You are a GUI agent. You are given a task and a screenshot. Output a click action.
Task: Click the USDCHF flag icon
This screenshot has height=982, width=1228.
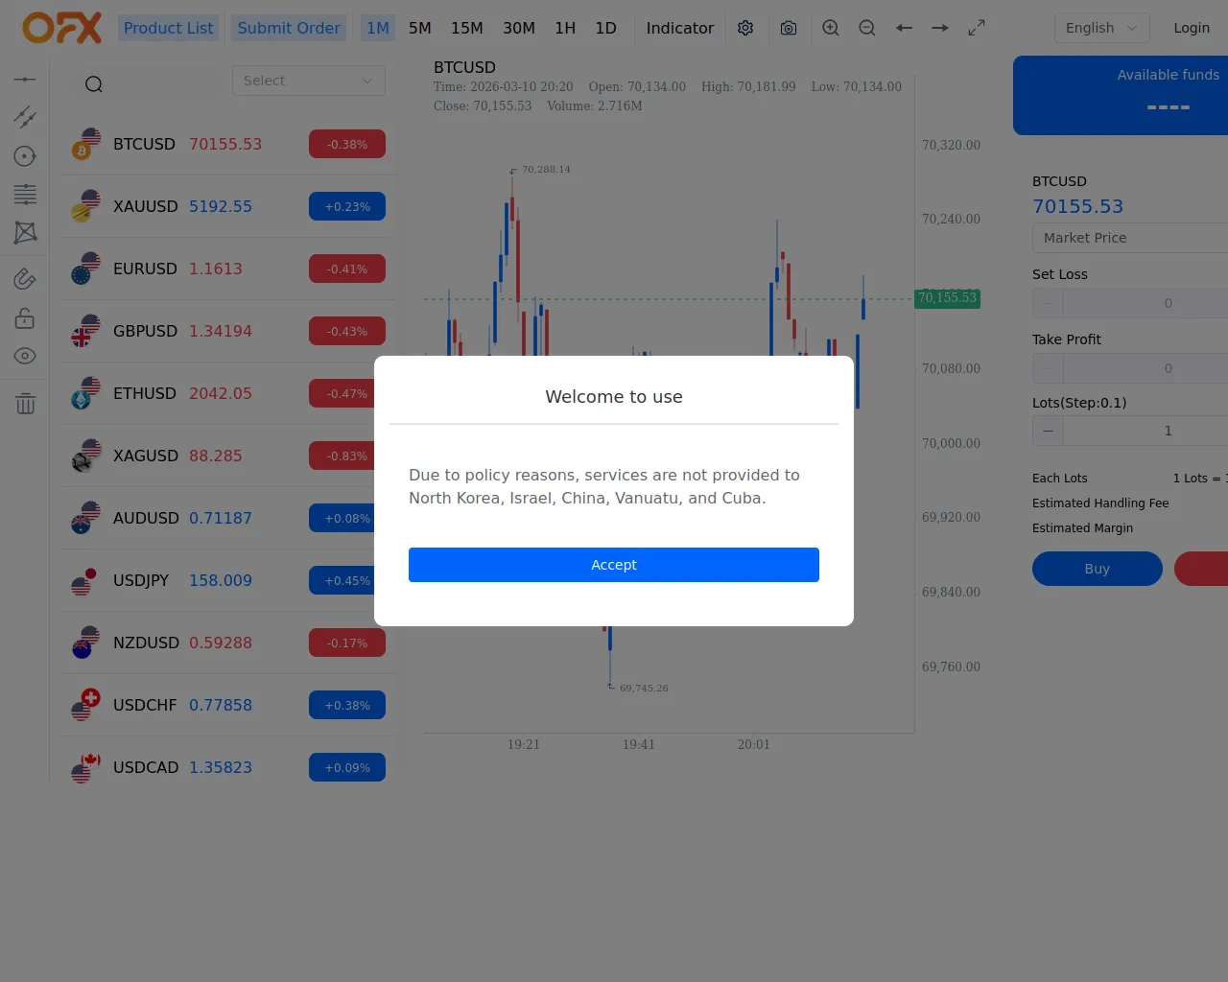86,705
